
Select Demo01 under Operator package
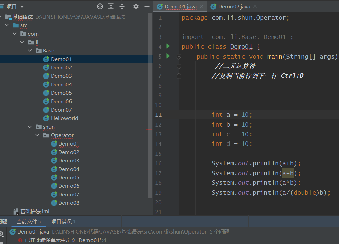click(68, 144)
